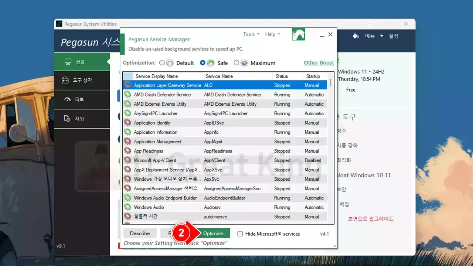
Task: Open the Tools dropdown menu
Action: click(251, 34)
